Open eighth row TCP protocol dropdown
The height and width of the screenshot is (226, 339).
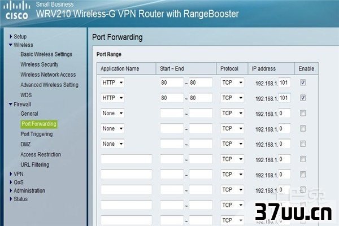pos(232,190)
